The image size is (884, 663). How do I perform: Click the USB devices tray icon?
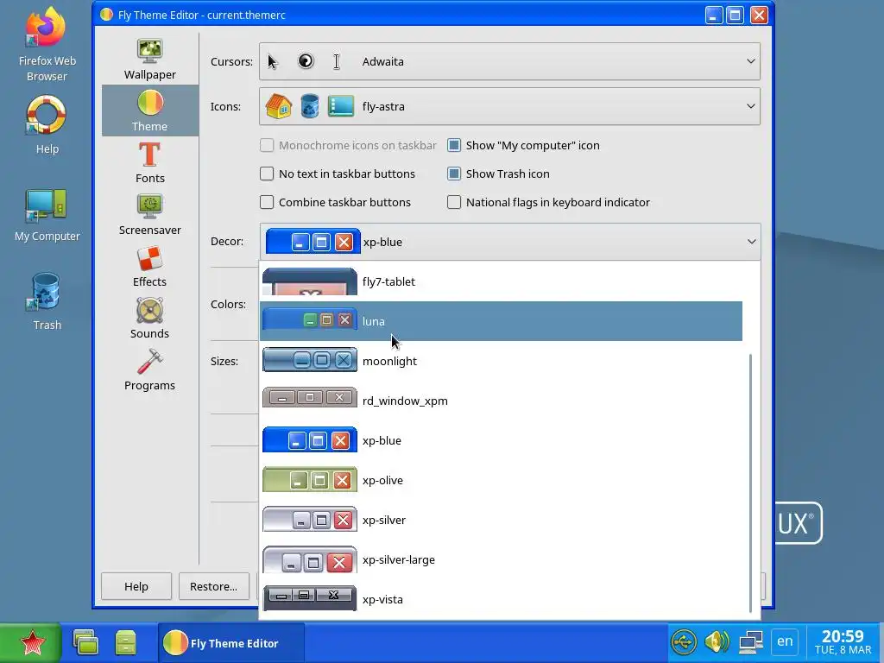pyautogui.click(x=684, y=641)
